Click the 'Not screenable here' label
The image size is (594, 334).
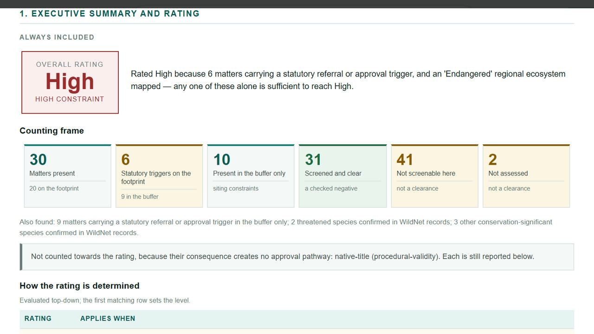pyautogui.click(x=426, y=173)
